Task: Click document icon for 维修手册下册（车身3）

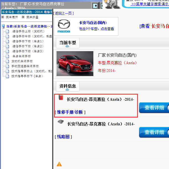Action: [7, 51]
